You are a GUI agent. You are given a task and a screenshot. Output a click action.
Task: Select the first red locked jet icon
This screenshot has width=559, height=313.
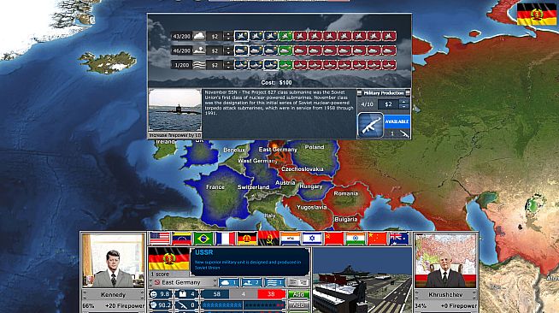tap(300, 36)
